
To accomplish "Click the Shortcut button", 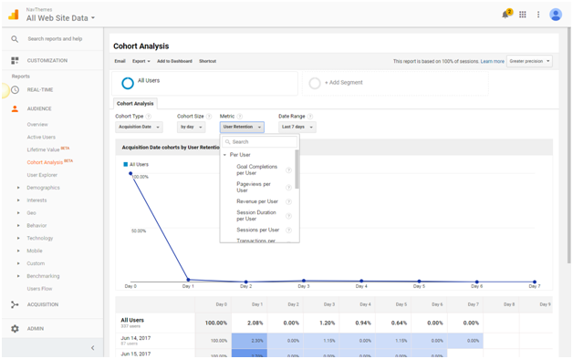I will pyautogui.click(x=207, y=61).
